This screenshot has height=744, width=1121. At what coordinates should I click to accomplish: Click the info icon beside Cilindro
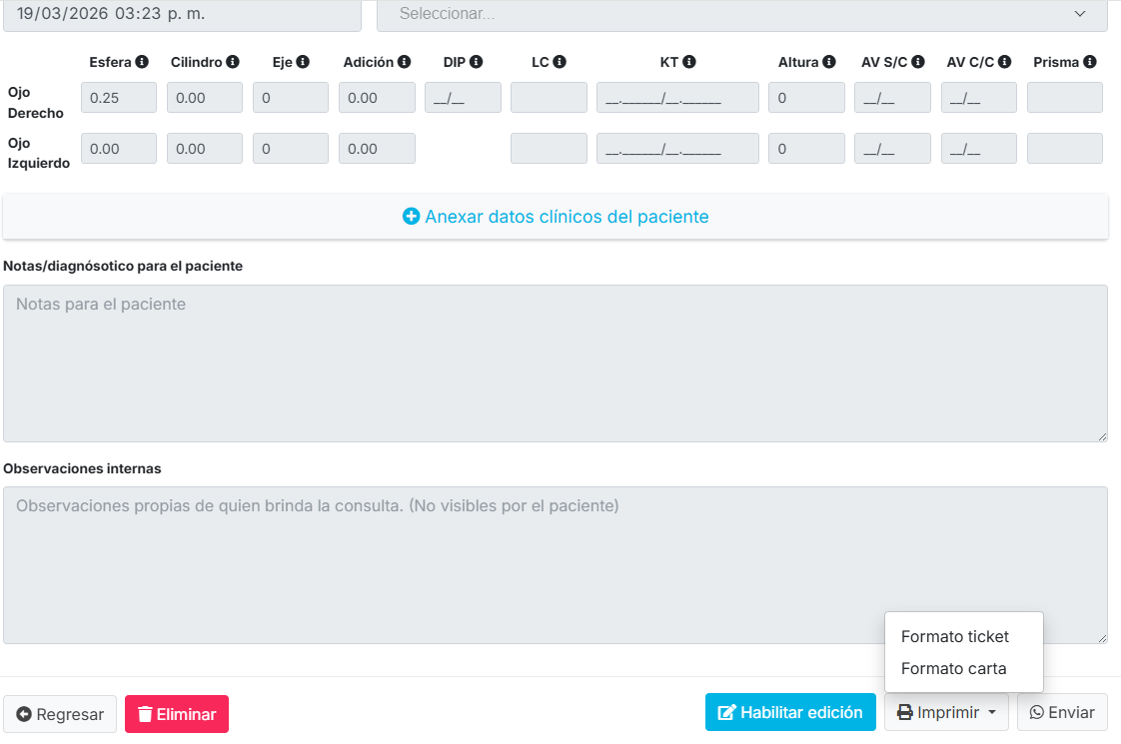[233, 62]
